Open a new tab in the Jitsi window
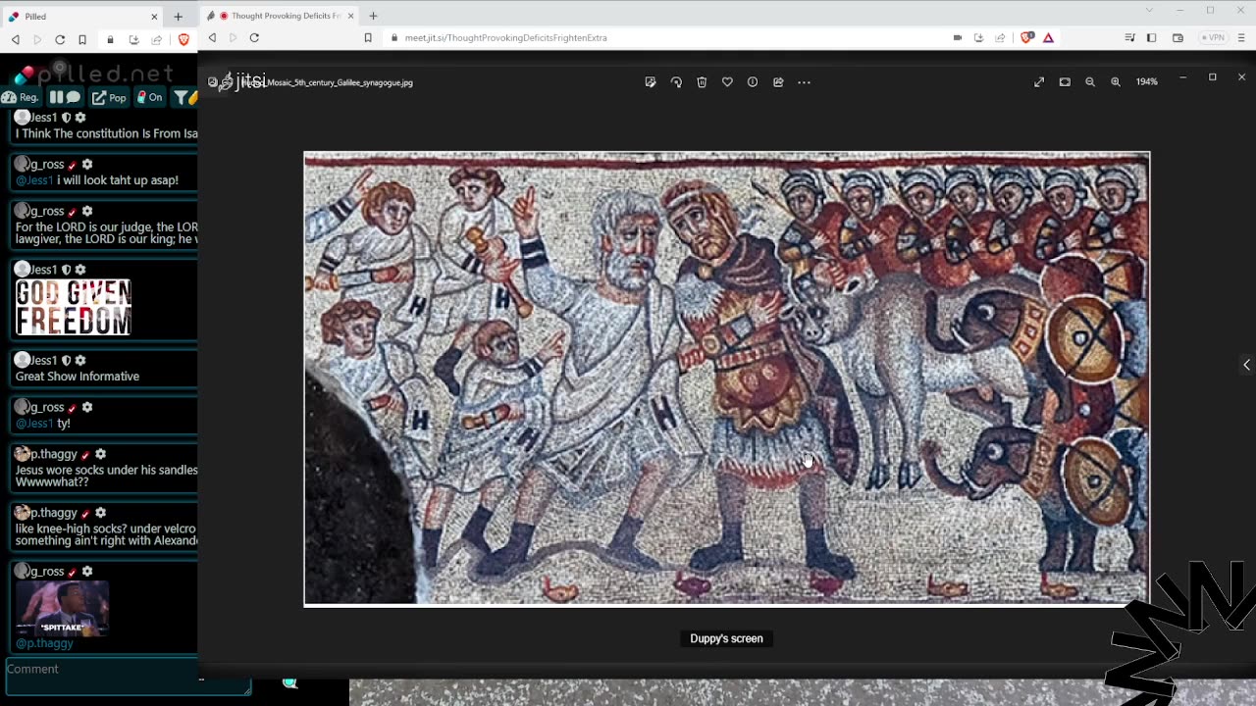This screenshot has width=1256, height=706. click(373, 16)
